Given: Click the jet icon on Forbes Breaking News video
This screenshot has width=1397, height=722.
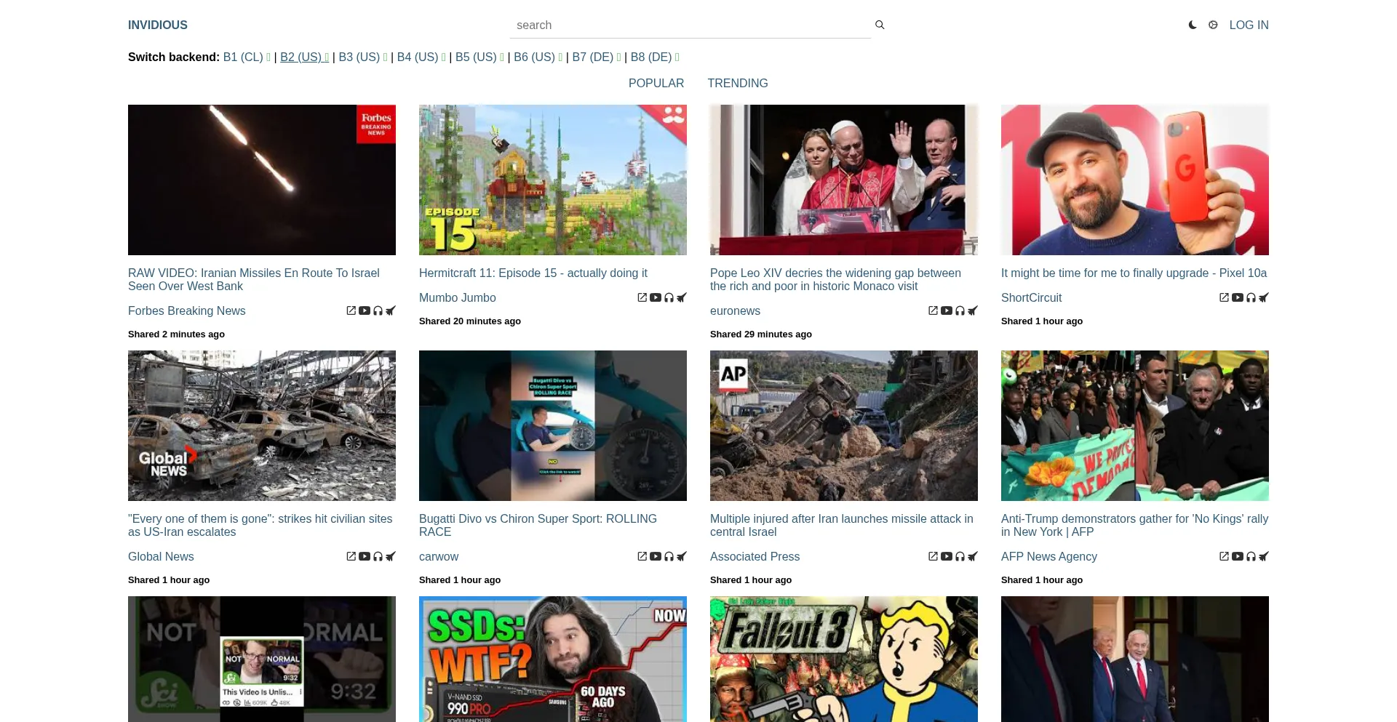Looking at the screenshot, I should point(391,310).
